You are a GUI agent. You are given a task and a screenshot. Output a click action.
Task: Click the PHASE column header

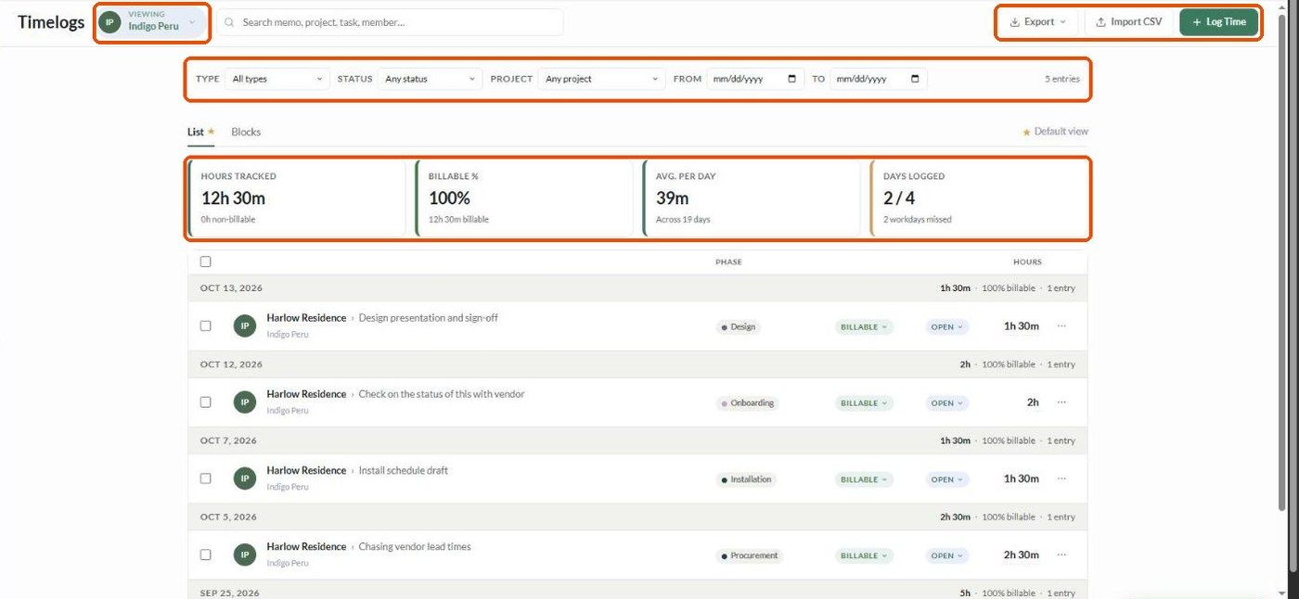click(728, 261)
